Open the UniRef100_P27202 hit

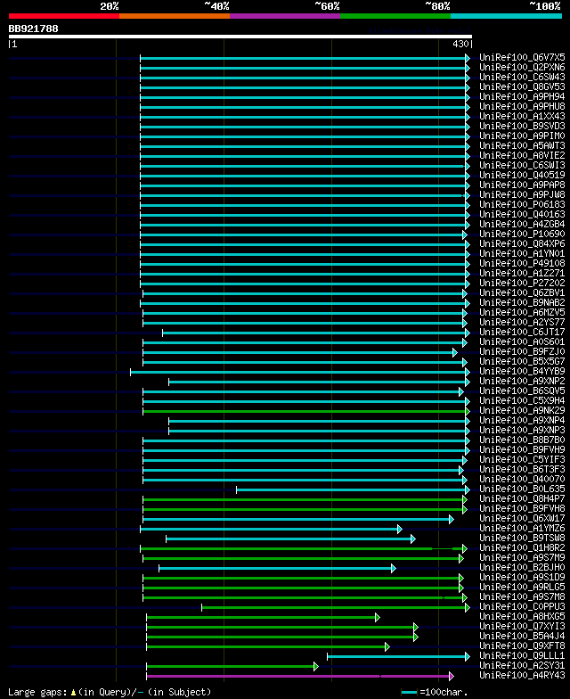click(x=522, y=284)
